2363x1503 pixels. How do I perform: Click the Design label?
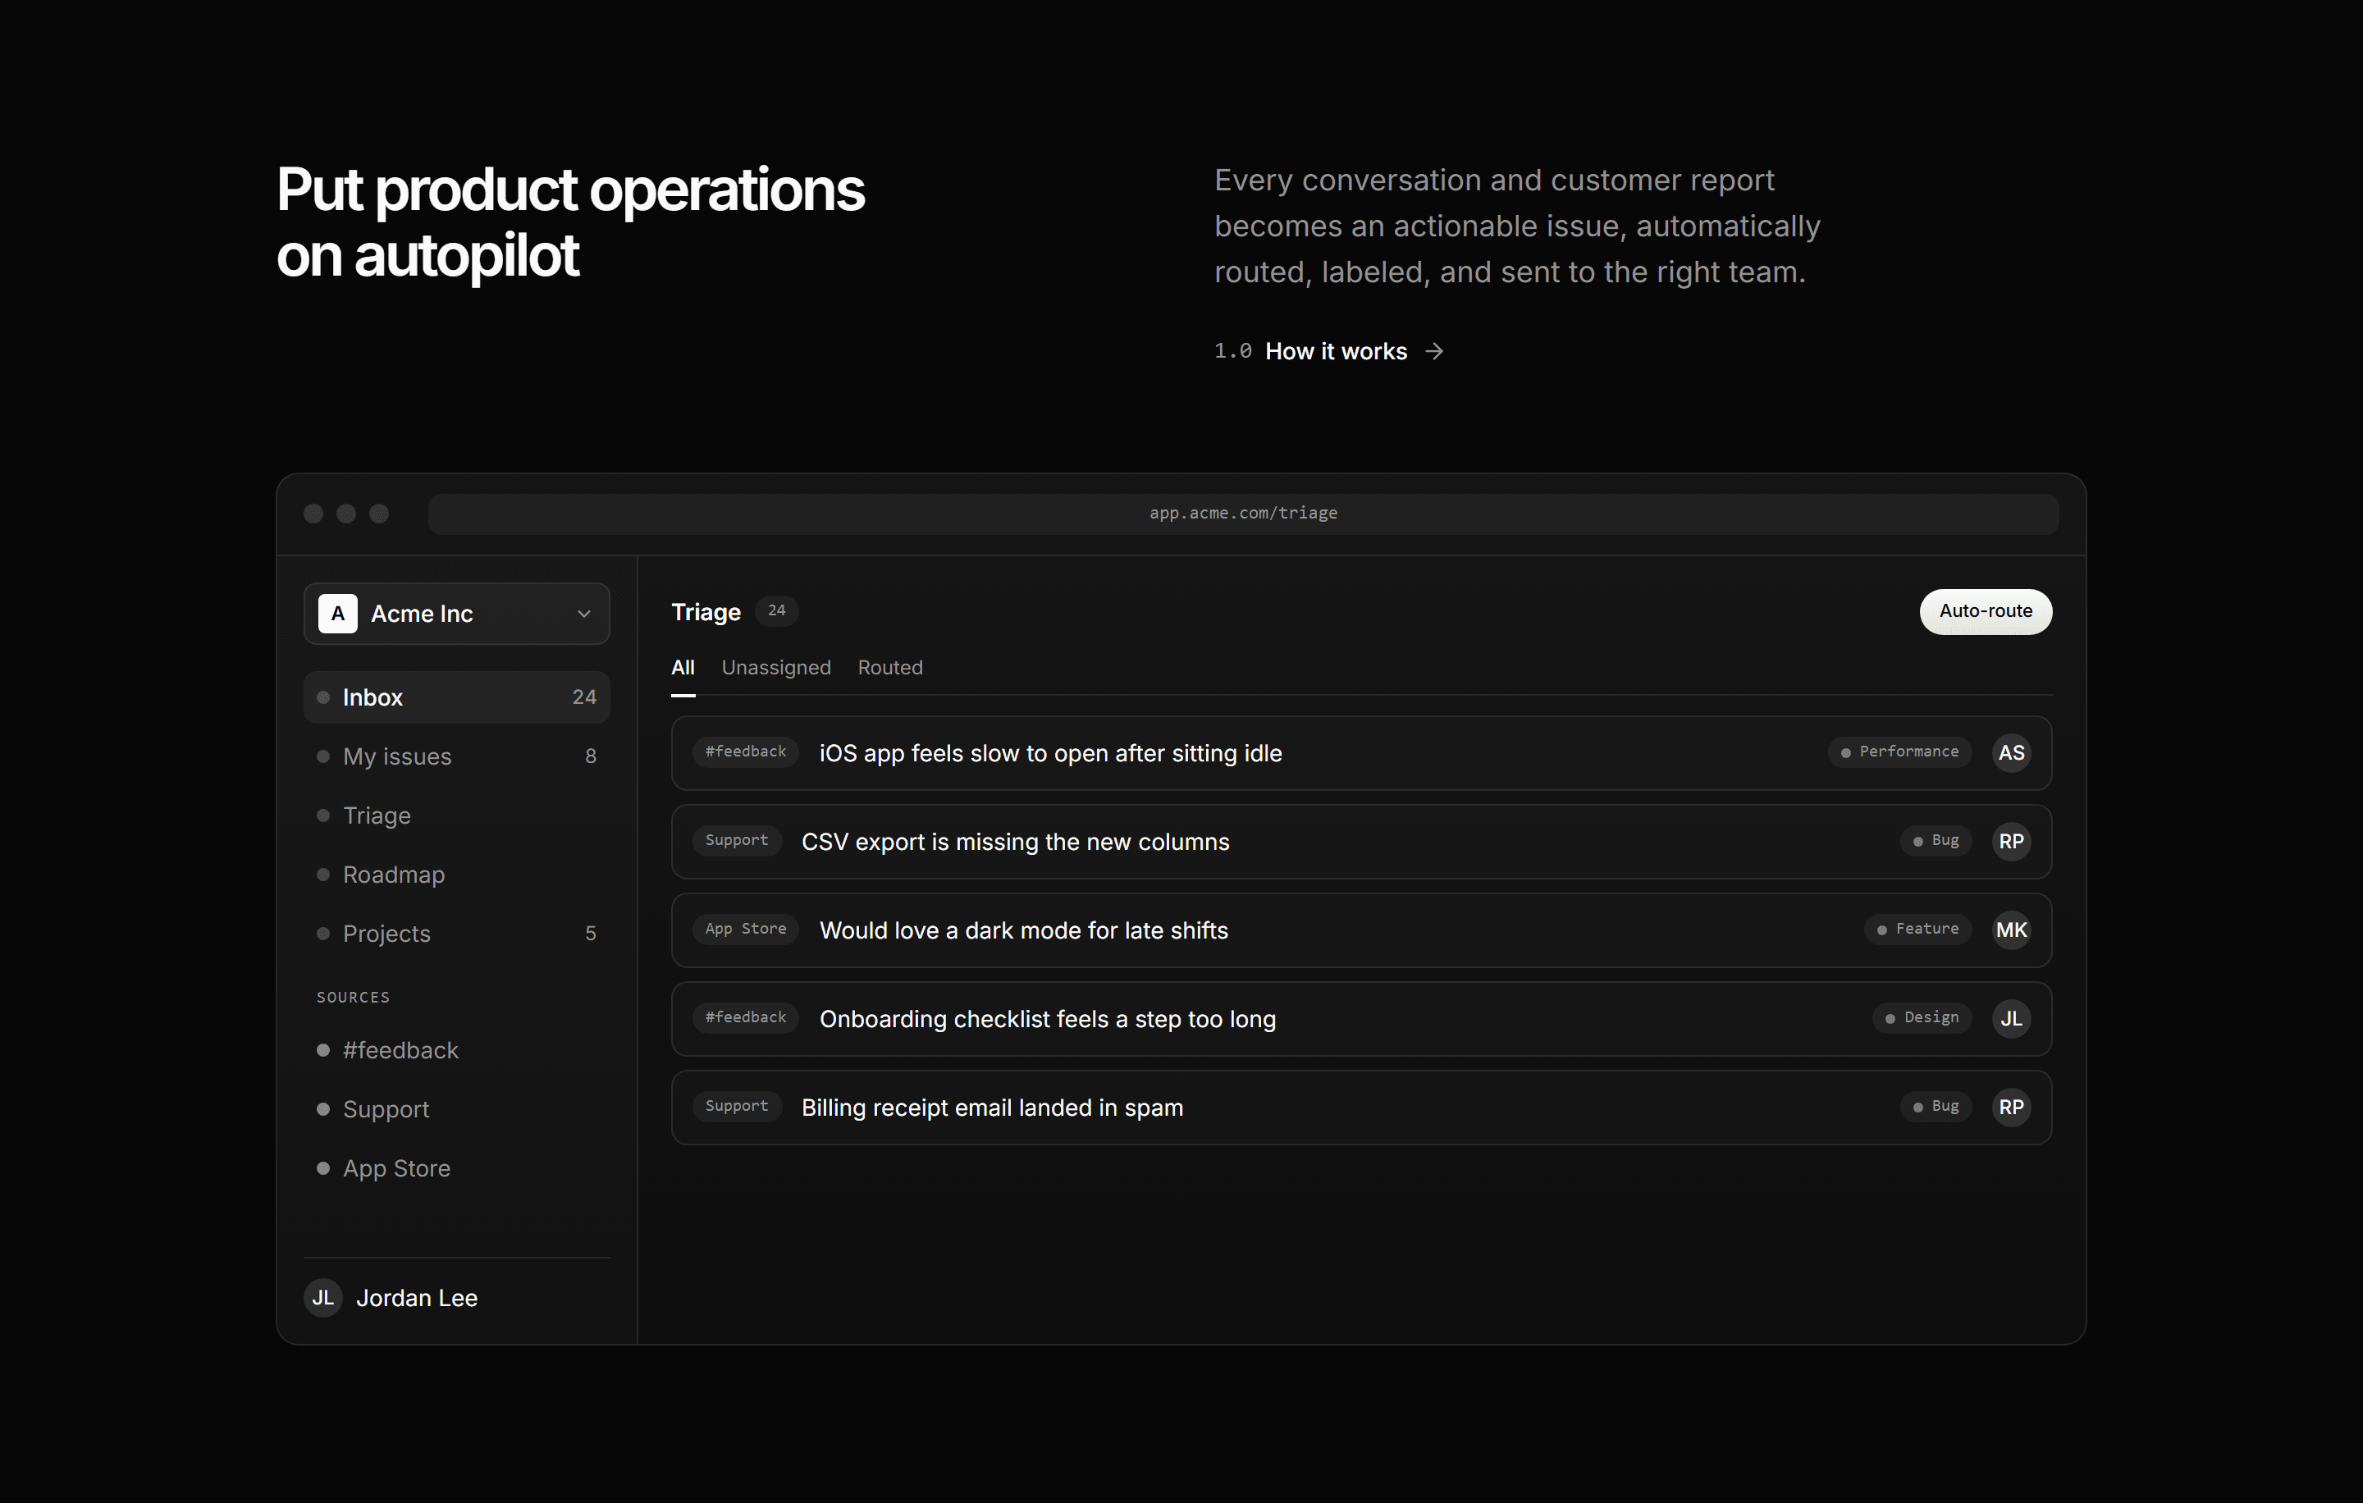[x=1922, y=1017]
